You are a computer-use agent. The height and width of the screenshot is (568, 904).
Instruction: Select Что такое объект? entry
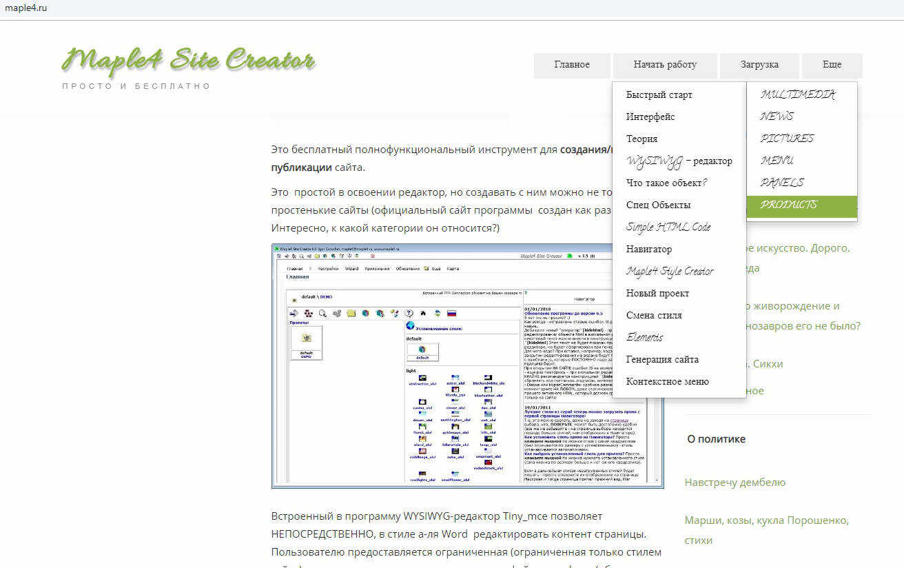click(679, 183)
